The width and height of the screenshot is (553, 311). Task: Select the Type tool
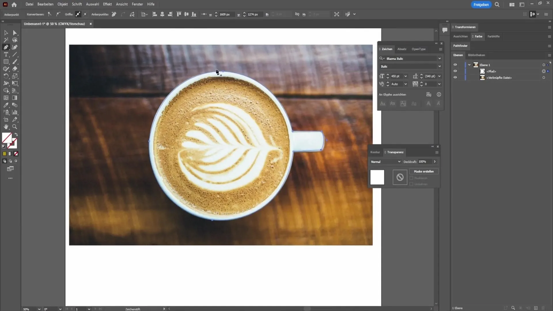6,54
